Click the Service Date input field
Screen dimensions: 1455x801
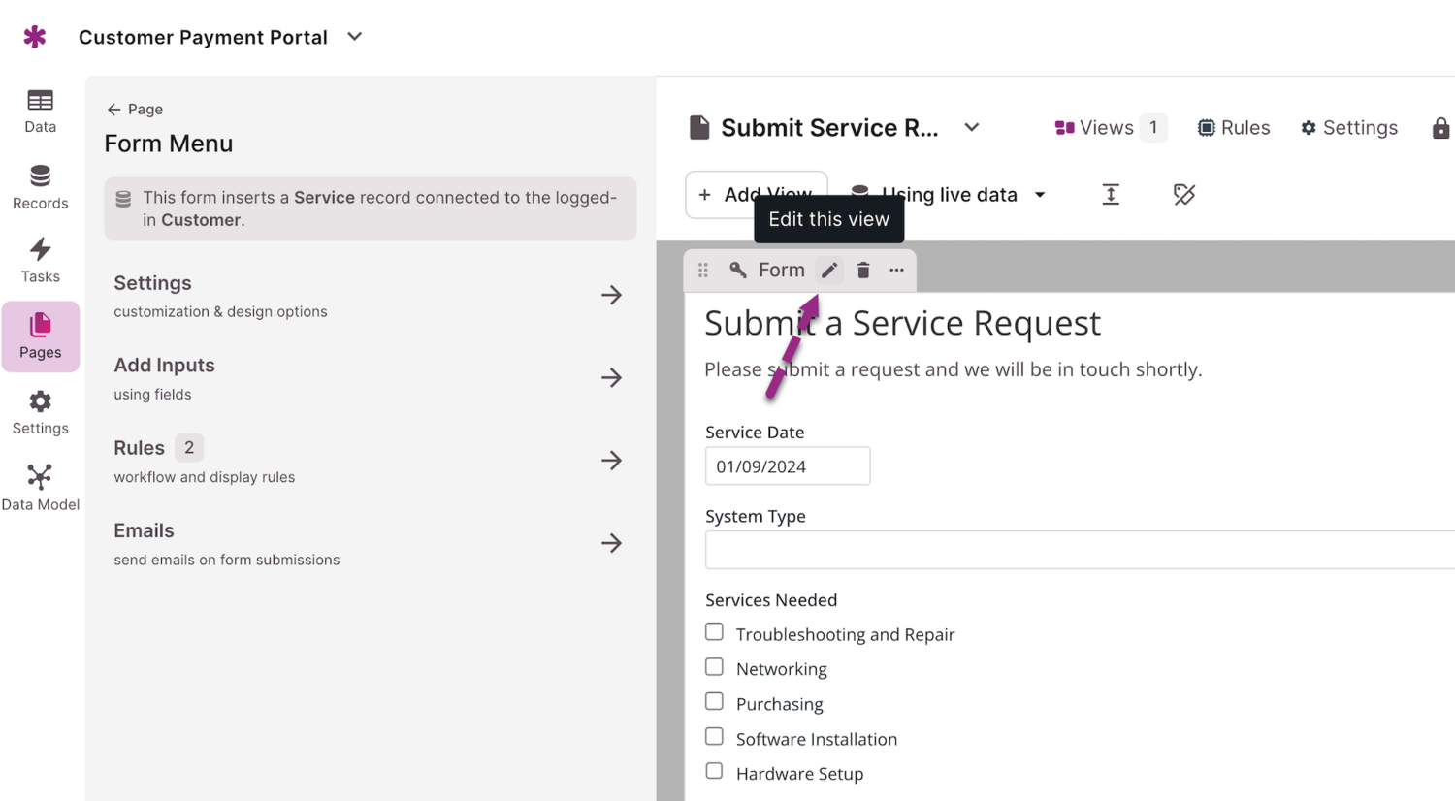click(x=787, y=466)
